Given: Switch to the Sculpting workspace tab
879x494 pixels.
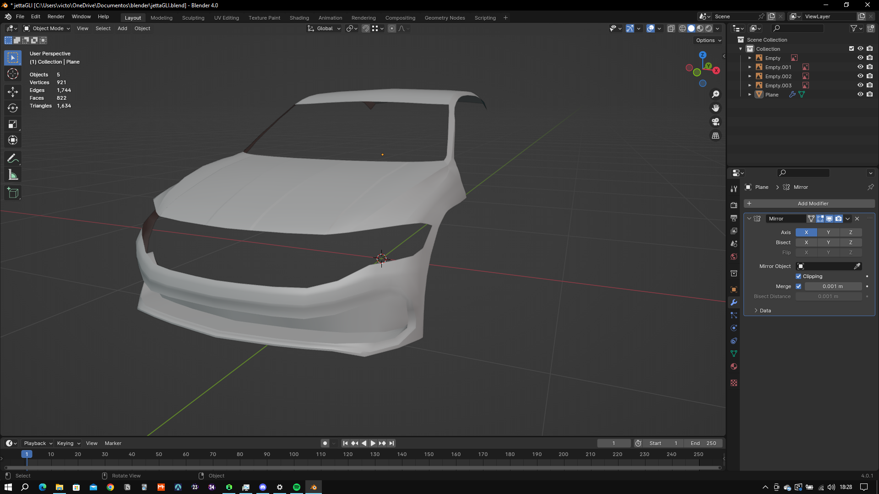Looking at the screenshot, I should (193, 18).
